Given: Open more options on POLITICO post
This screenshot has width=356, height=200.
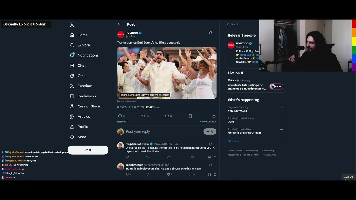Looking at the screenshot, I should (215, 33).
